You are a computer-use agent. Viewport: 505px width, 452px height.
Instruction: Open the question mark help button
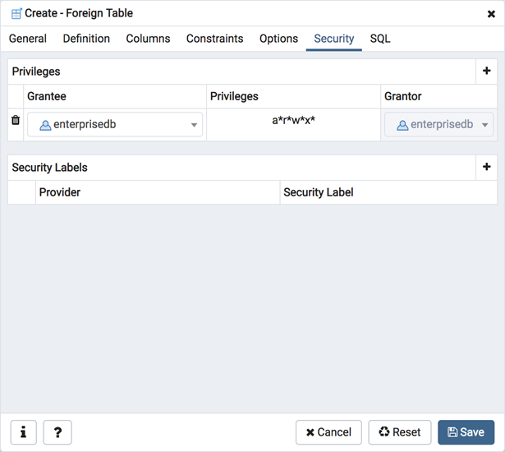(x=57, y=432)
